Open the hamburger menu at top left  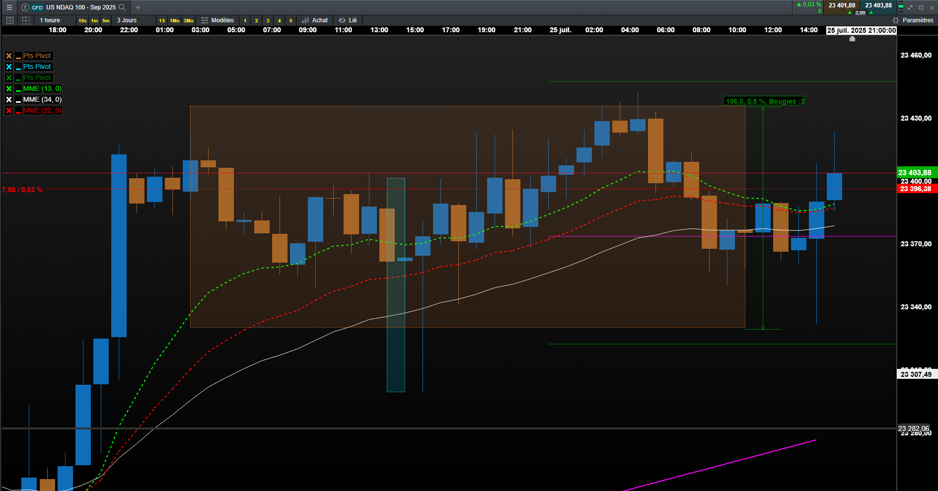pos(9,7)
